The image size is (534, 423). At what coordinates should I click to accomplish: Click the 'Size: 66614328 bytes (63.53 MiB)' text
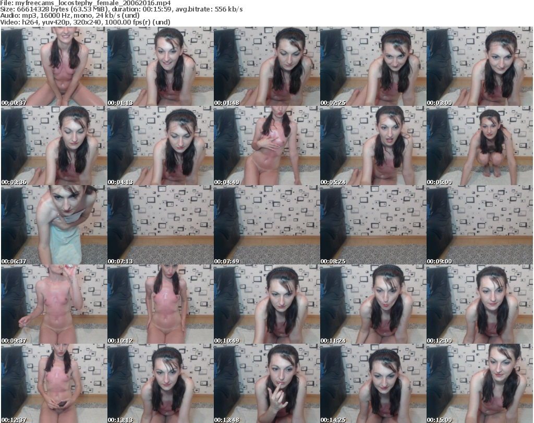coord(54,9)
